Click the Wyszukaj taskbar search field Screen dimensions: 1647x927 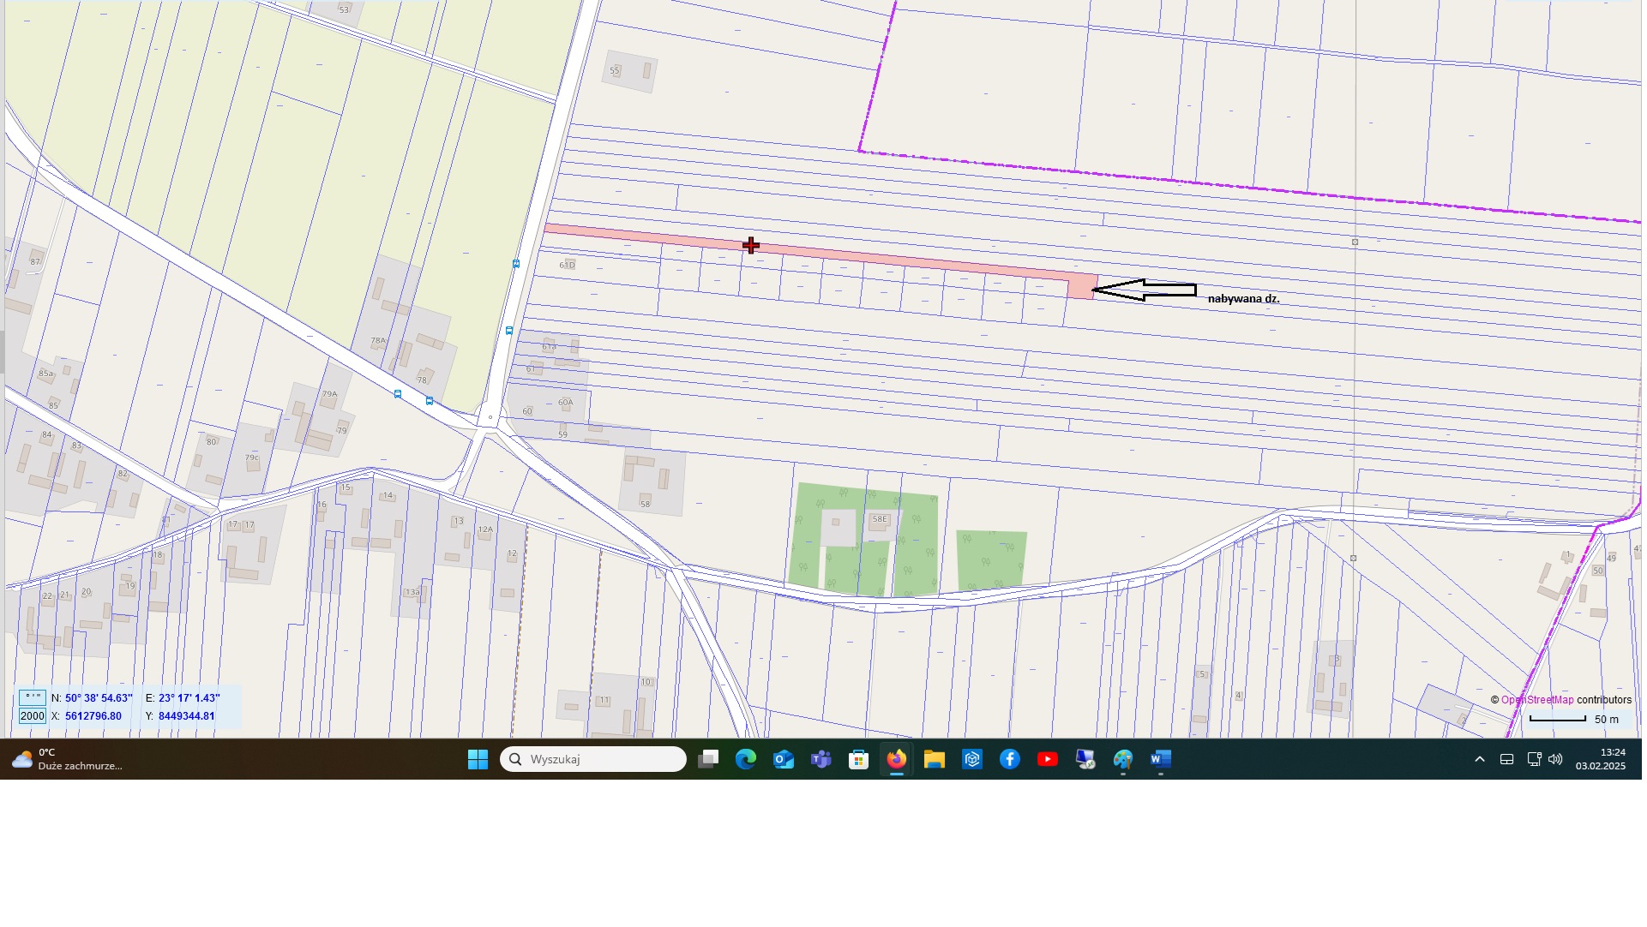[593, 760]
